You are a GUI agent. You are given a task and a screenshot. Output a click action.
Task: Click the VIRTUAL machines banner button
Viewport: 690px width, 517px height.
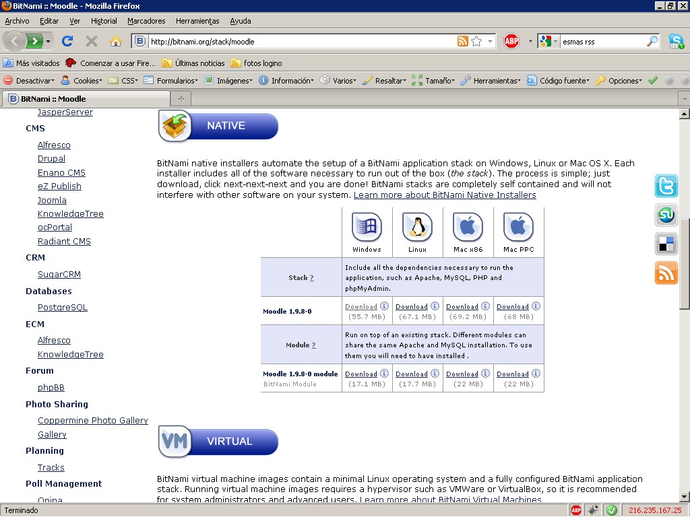(218, 441)
